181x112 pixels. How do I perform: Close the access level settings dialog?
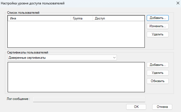click(x=176, y=2)
